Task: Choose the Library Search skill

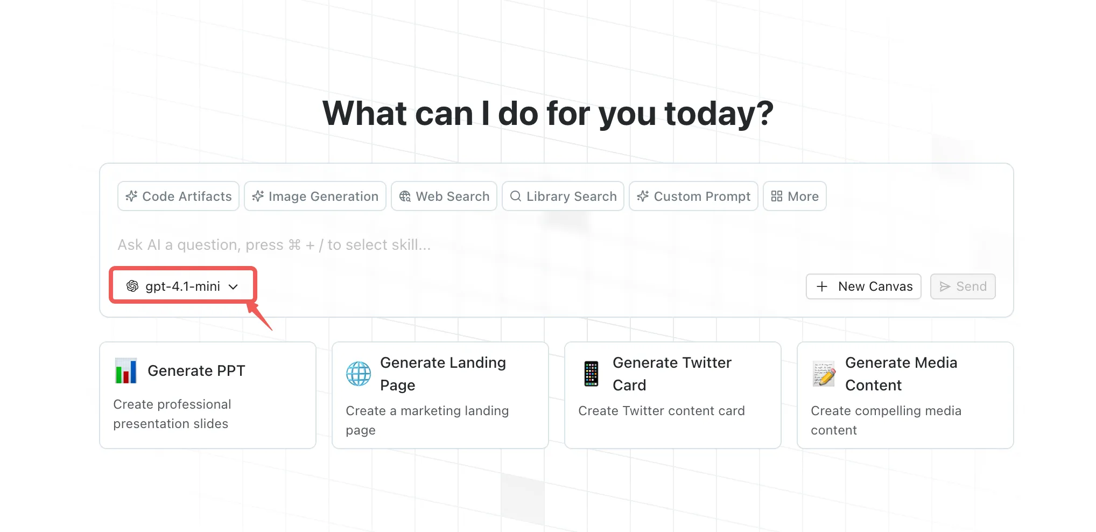Action: (x=563, y=197)
